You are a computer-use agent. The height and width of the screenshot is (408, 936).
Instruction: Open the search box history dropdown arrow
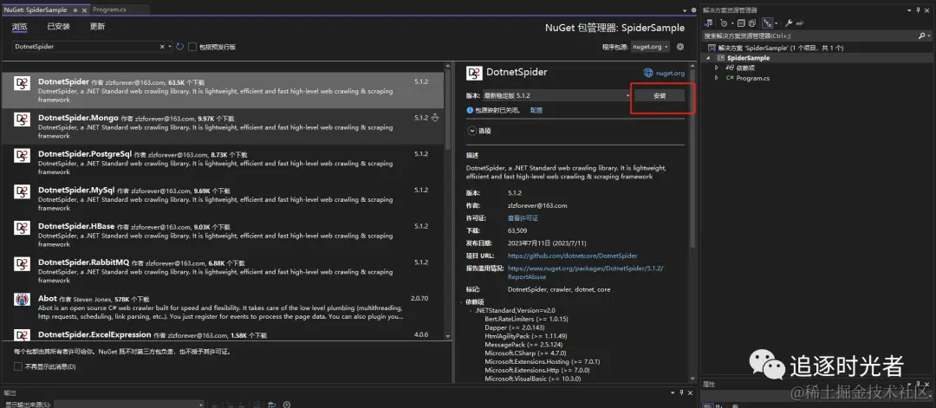tap(170, 46)
